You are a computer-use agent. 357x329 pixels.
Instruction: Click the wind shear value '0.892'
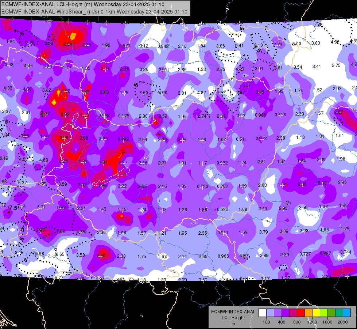click(x=123, y=139)
